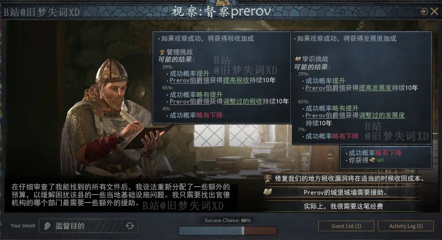Close the inspection event window
The height and width of the screenshot is (240, 442).
click(x=434, y=12)
